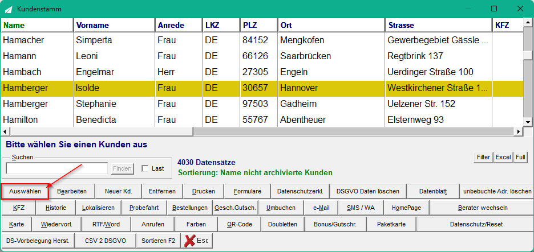Toggle the Last checkbox
The width and height of the screenshot is (534, 252).
[x=145, y=168]
